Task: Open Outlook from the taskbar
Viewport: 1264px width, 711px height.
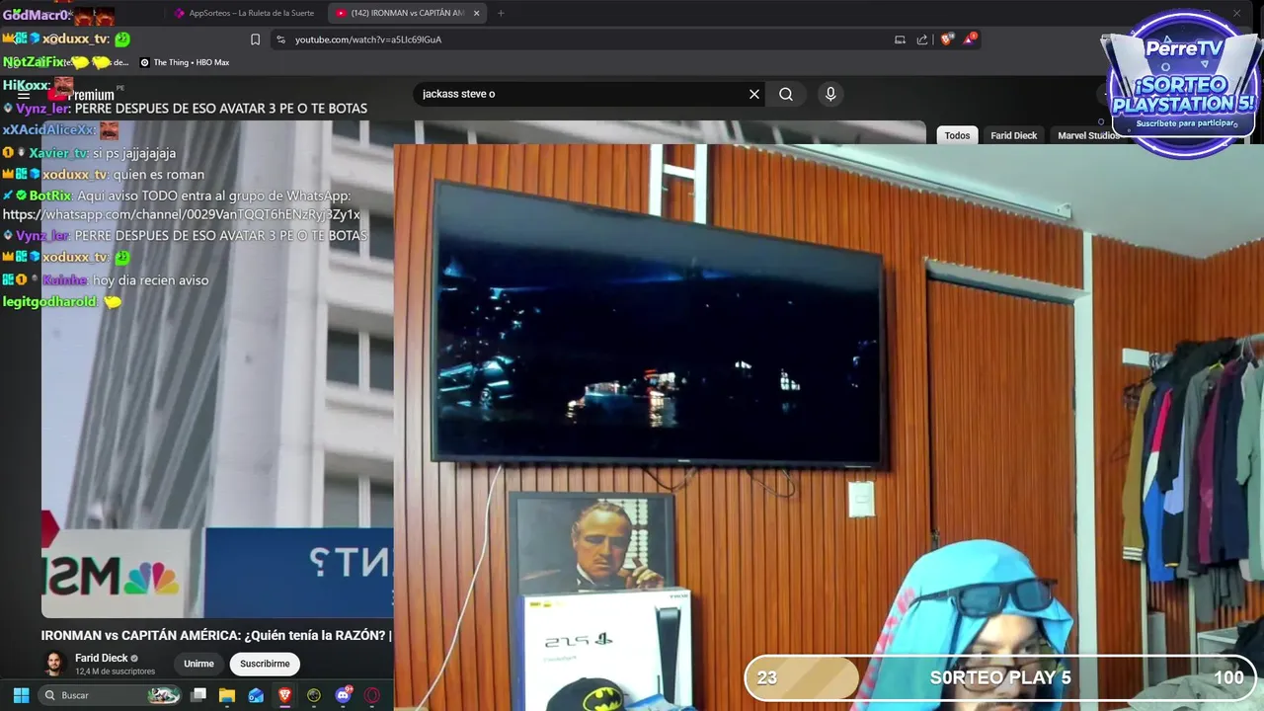Action: [256, 695]
